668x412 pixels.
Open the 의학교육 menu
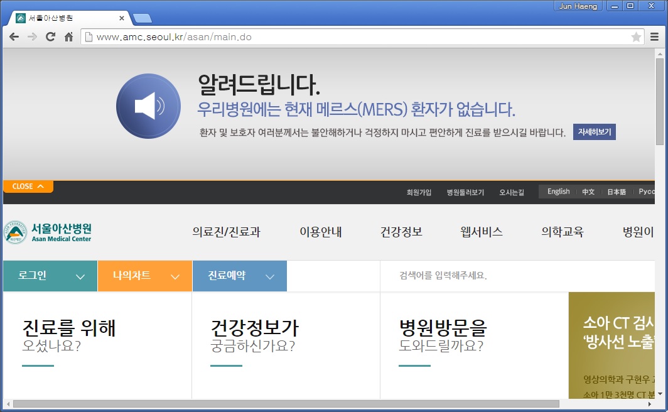point(563,232)
